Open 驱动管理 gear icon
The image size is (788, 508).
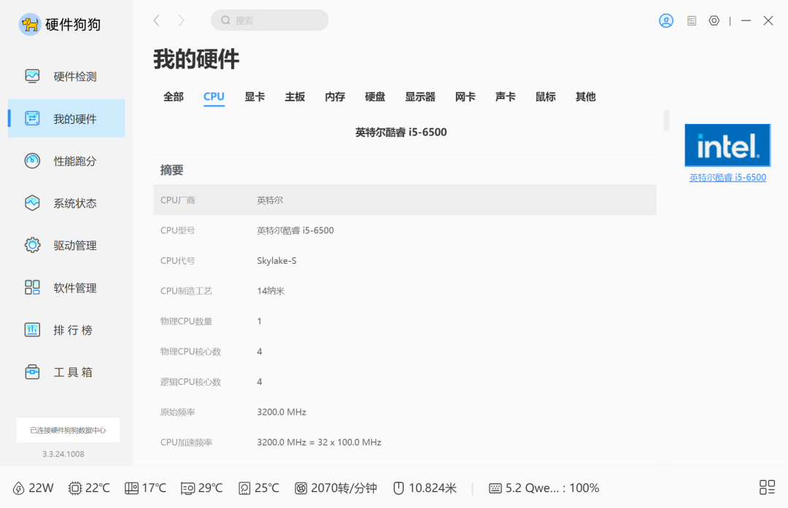(x=32, y=245)
